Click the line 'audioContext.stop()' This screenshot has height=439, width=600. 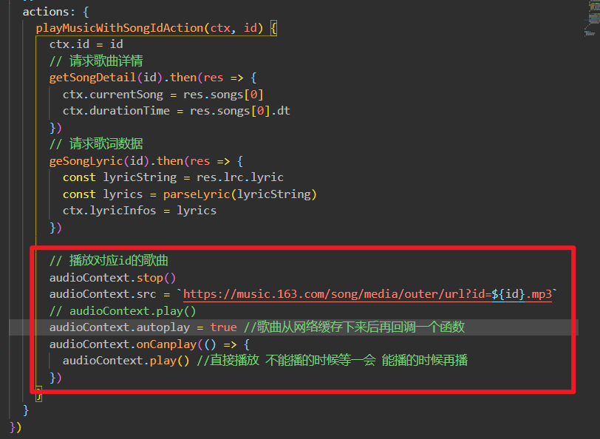(x=112, y=277)
